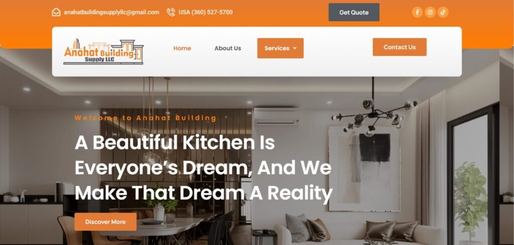Go to the Home nav item
This screenshot has height=245, width=514.
coord(182,48)
